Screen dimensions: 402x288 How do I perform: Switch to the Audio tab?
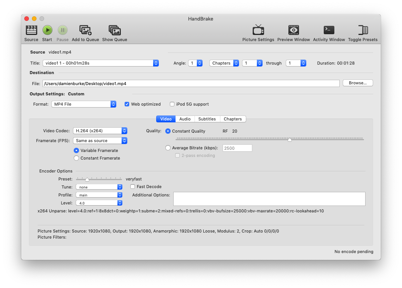click(x=185, y=119)
